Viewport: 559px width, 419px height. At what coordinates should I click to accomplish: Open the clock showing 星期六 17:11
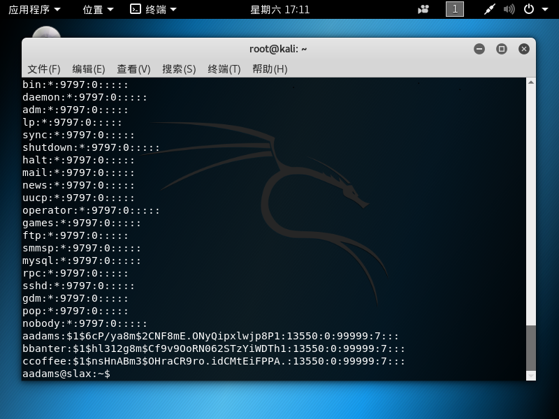(x=280, y=10)
